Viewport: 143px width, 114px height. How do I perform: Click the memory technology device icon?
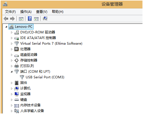(x=17, y=106)
